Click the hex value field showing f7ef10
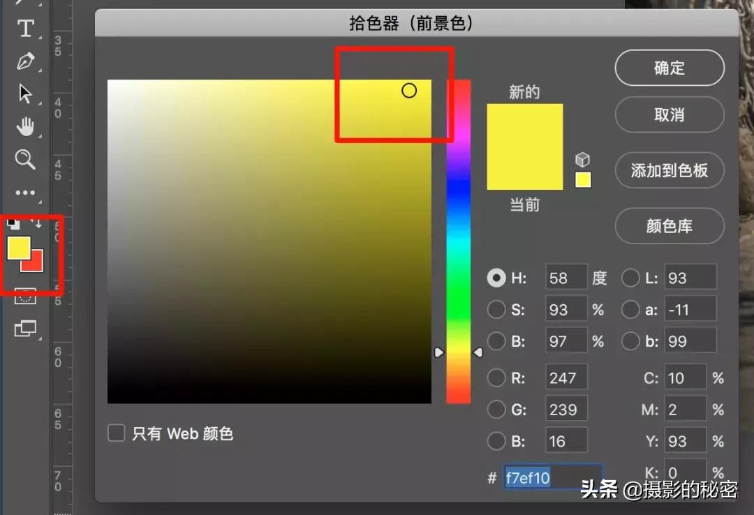754x515 pixels. (552, 477)
